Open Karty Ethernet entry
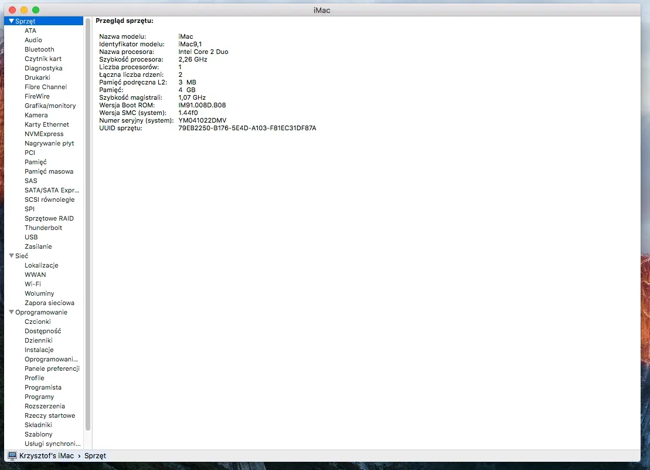 (x=47, y=124)
